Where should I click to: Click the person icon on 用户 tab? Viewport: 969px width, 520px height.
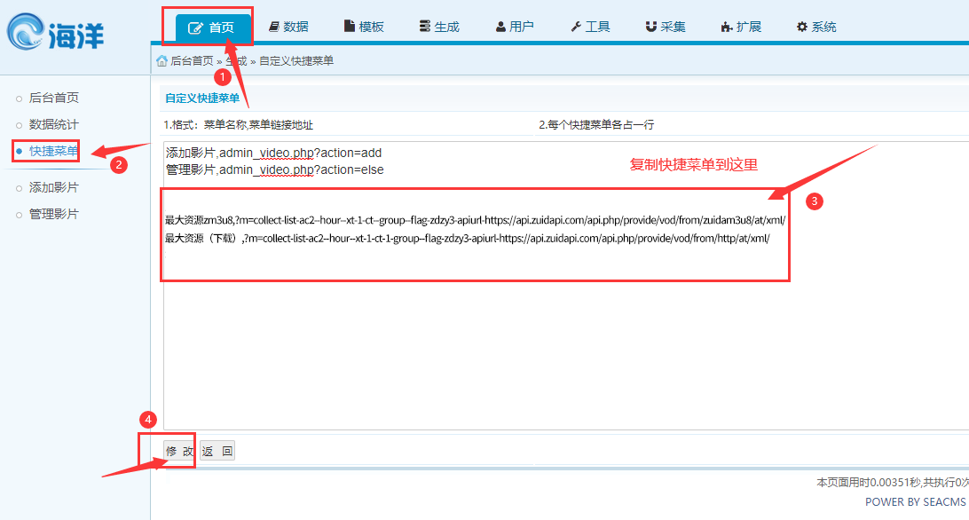500,28
